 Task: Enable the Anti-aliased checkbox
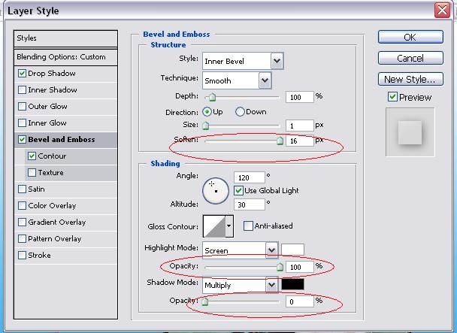tap(248, 226)
